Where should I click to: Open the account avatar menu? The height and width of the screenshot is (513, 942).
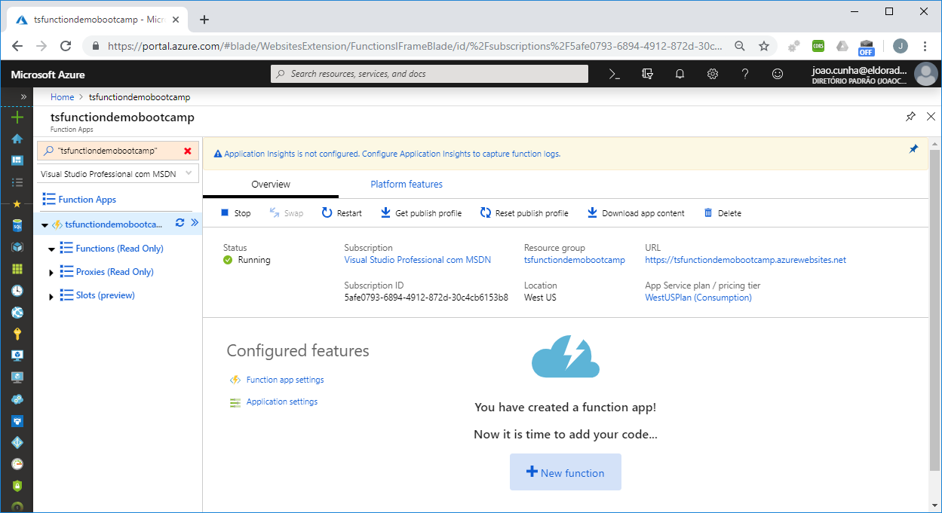click(925, 74)
